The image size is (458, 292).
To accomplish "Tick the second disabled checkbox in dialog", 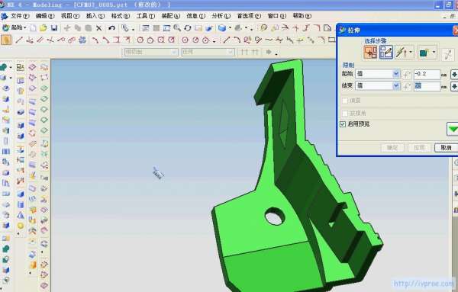I will pos(345,113).
